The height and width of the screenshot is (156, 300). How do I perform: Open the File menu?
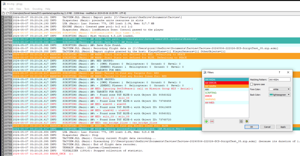tap(4, 9)
